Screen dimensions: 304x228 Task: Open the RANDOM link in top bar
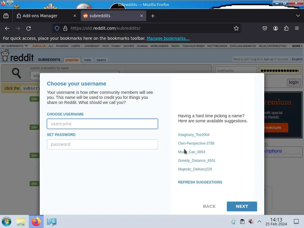pos(62,46)
